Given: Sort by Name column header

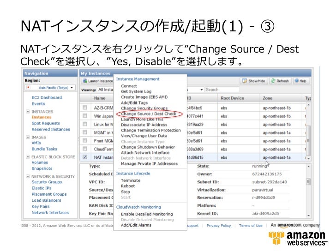Looking at the screenshot, I should (x=100, y=98).
